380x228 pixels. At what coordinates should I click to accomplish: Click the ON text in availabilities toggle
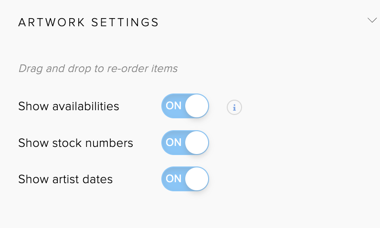[x=174, y=106]
